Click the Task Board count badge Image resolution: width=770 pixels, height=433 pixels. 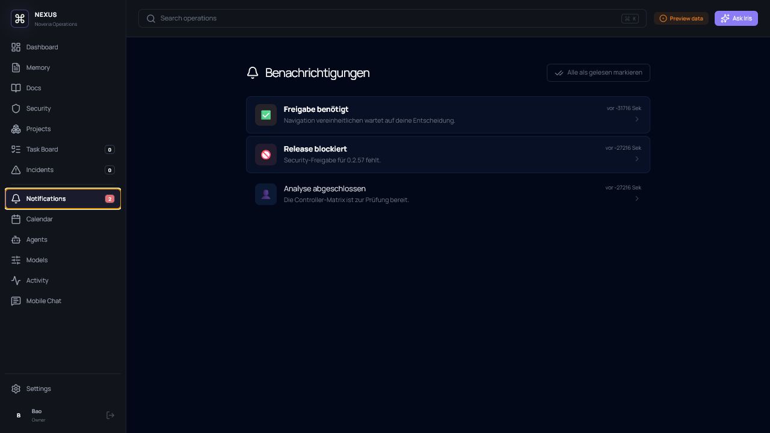[x=109, y=149]
